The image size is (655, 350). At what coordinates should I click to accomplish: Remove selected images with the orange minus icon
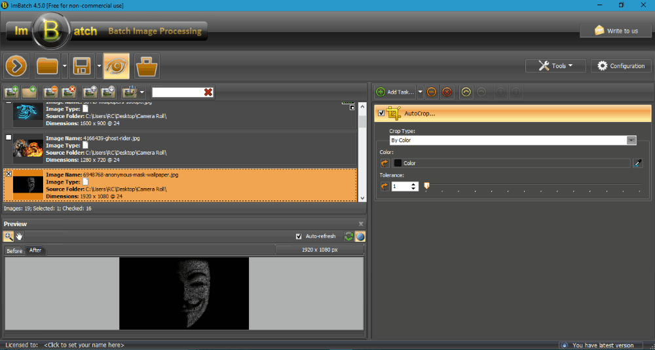pyautogui.click(x=51, y=92)
